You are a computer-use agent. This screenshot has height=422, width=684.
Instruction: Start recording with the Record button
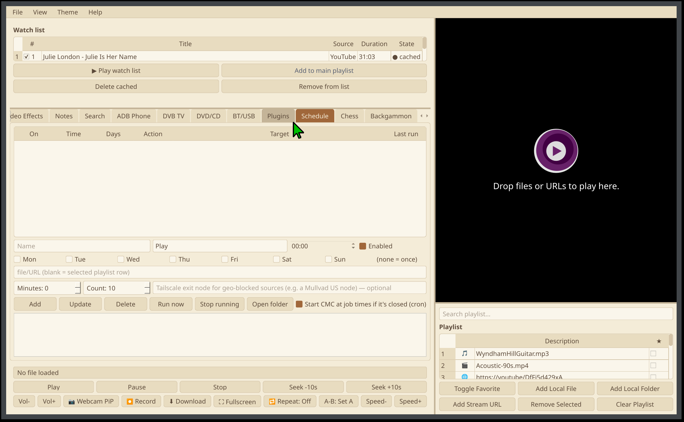click(x=141, y=401)
